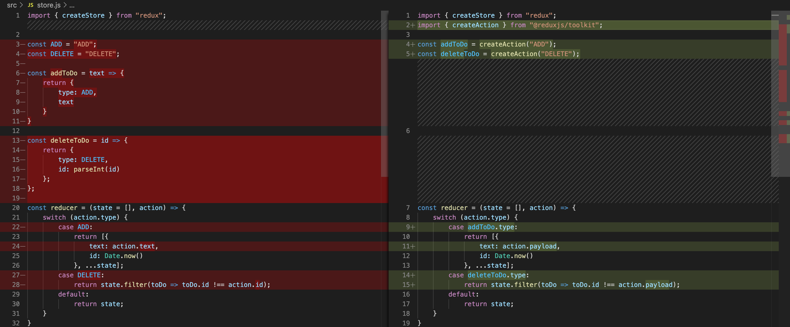Click createAction import name on right pane
The height and width of the screenshot is (327, 790).
[475, 25]
